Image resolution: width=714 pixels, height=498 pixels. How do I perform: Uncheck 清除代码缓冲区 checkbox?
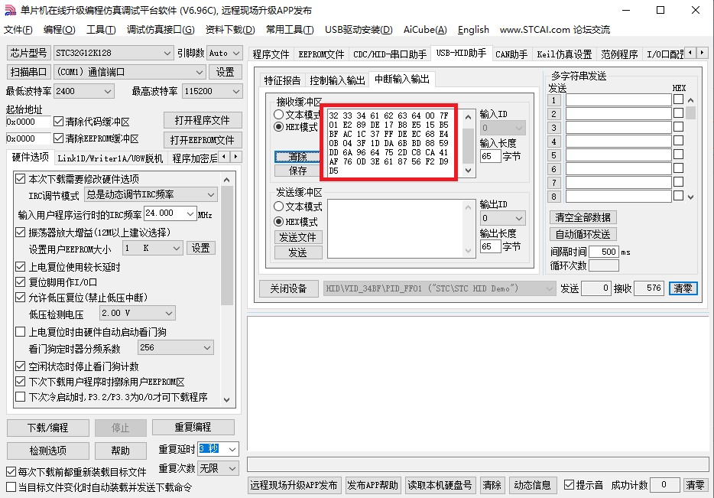(x=59, y=122)
